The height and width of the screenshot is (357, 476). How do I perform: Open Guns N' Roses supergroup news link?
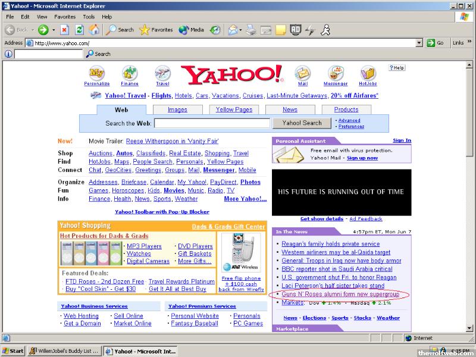point(342,295)
